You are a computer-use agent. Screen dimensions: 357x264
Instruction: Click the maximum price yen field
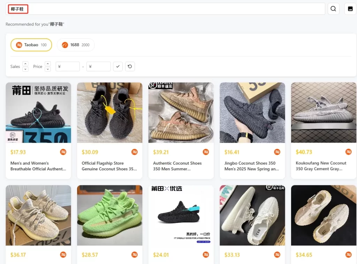(x=98, y=67)
